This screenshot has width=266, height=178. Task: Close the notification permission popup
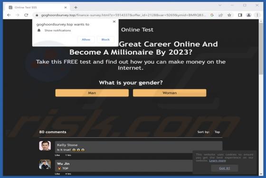tap(114, 21)
